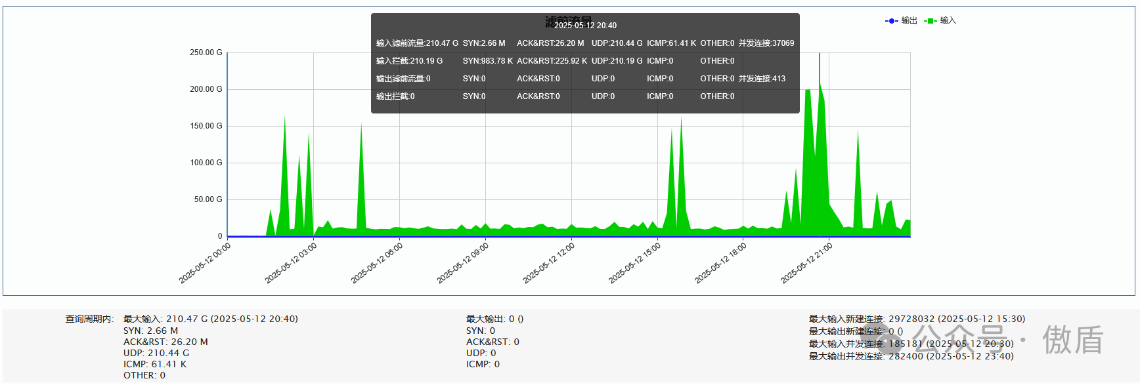The height and width of the screenshot is (385, 1140).
Task: Select the 2025-05-12 18:00 axis label
Action: click(721, 263)
